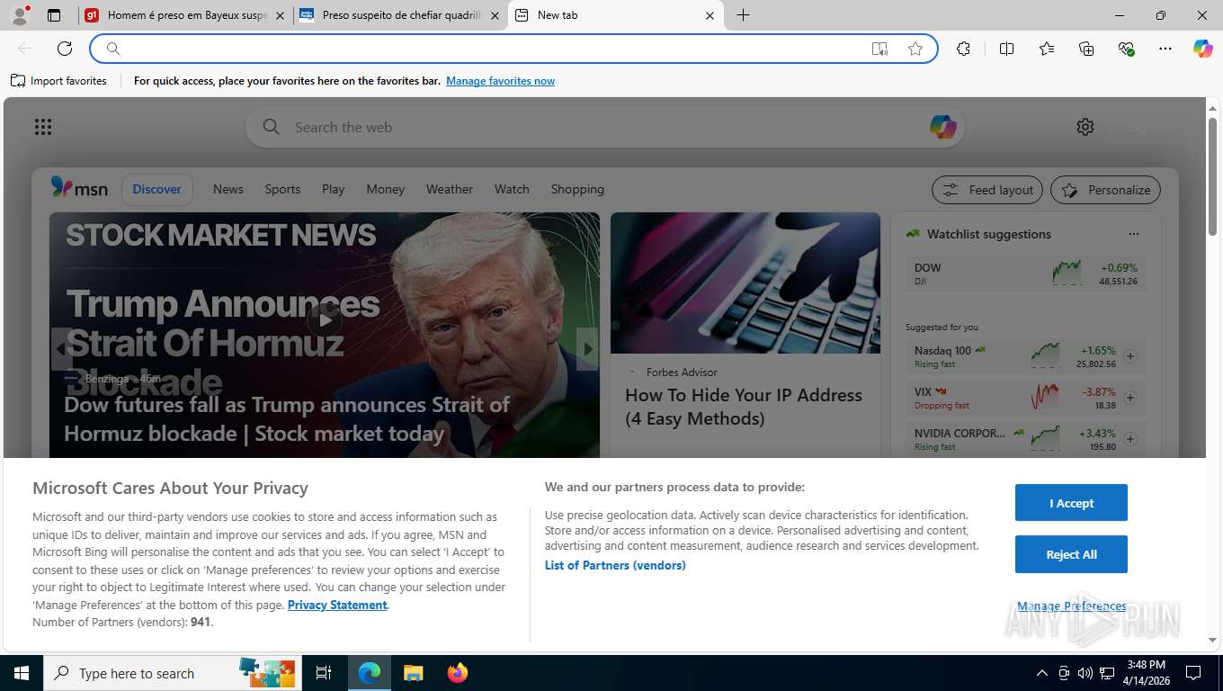Screen dimensions: 1223x691
Task: Open the Copilot sidebar icon
Action: click(x=1203, y=49)
